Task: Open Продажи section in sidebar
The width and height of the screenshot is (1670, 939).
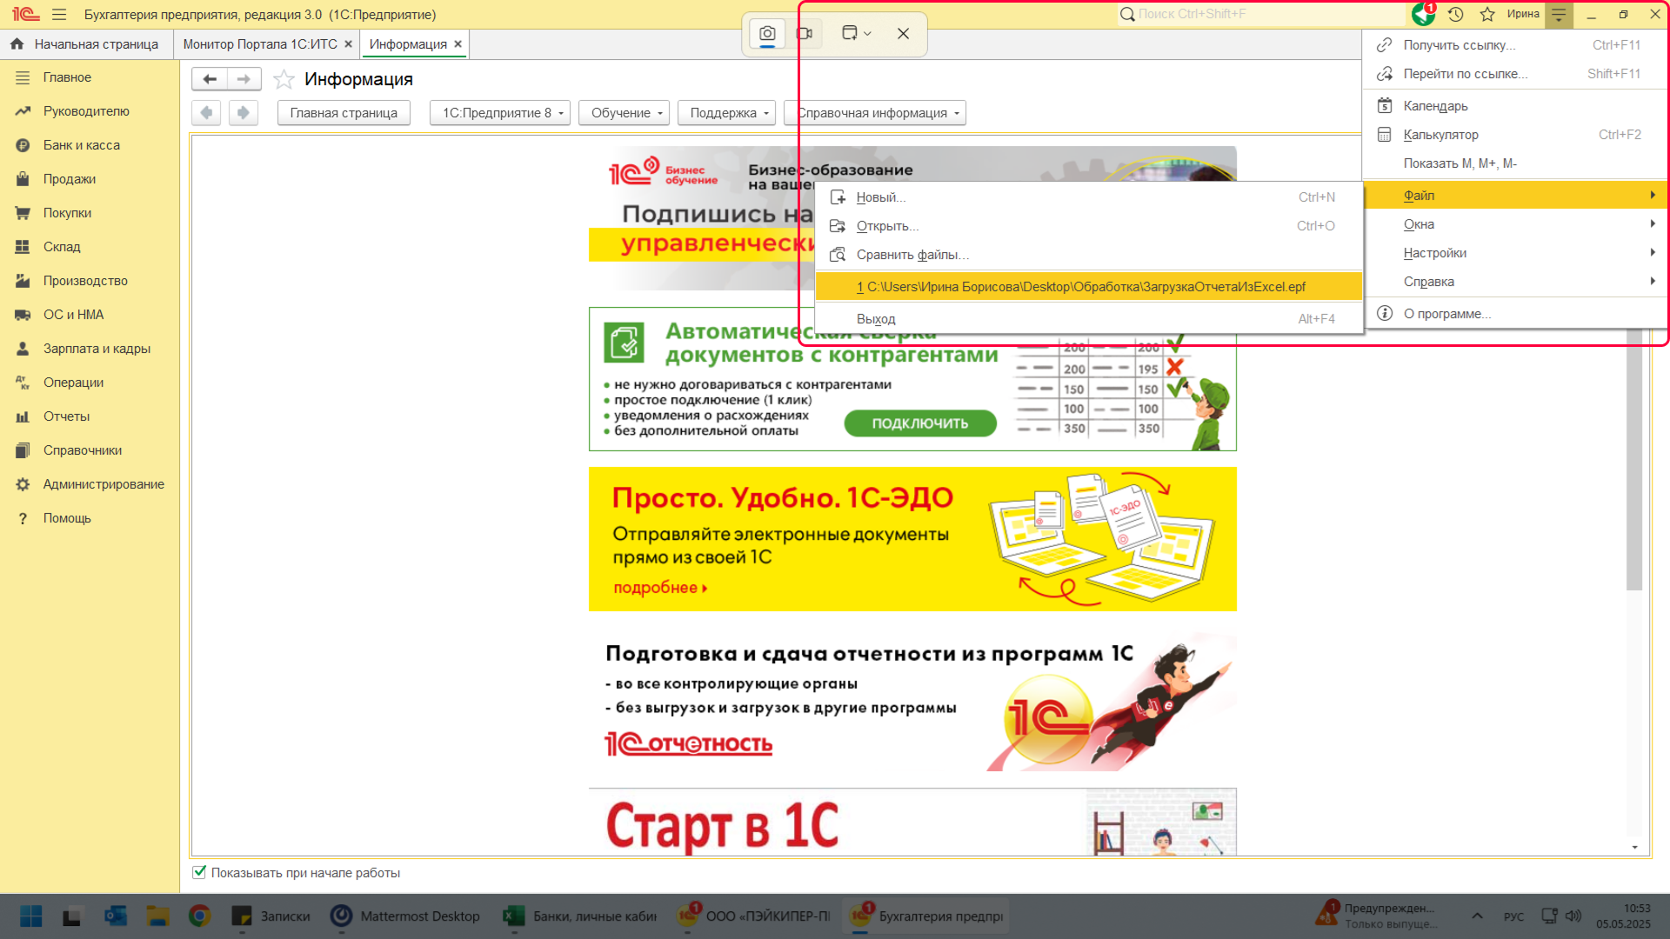Action: tap(90, 179)
